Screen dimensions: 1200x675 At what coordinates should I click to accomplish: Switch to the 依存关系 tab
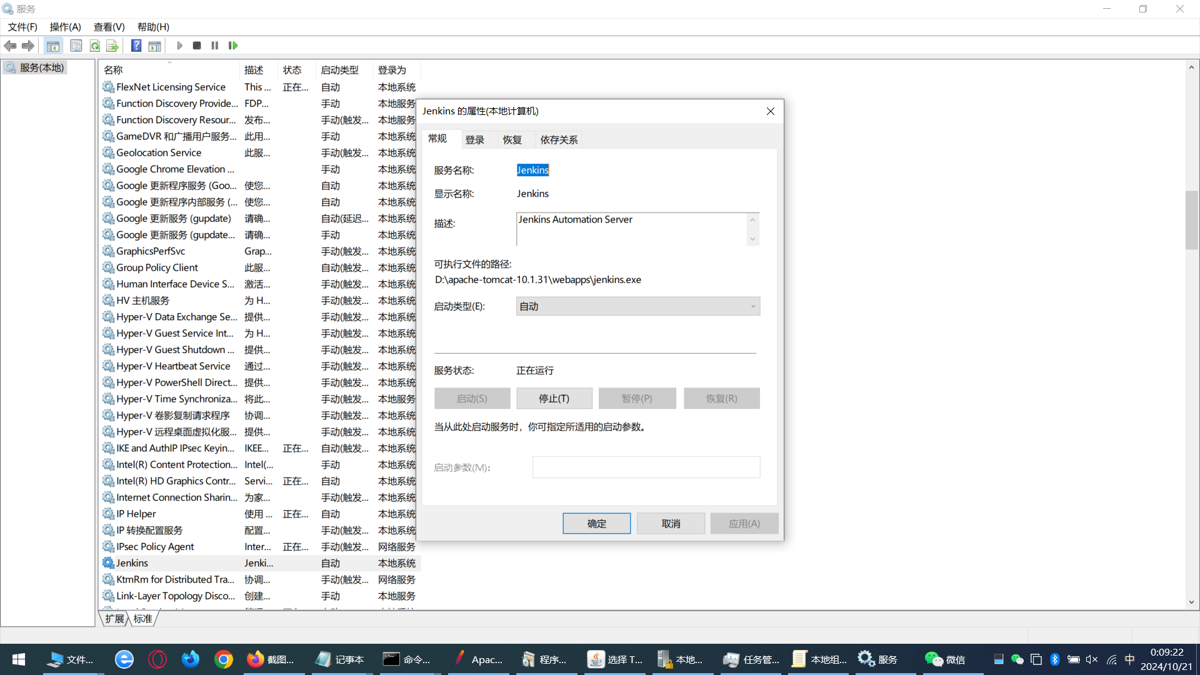[x=559, y=139]
